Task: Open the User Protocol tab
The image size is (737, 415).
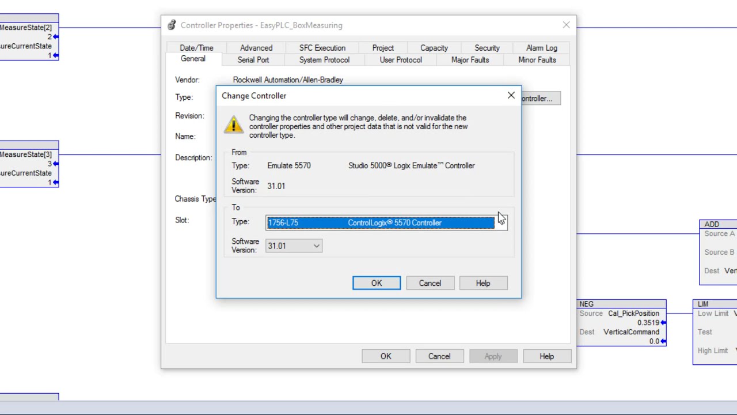Action: click(x=401, y=60)
